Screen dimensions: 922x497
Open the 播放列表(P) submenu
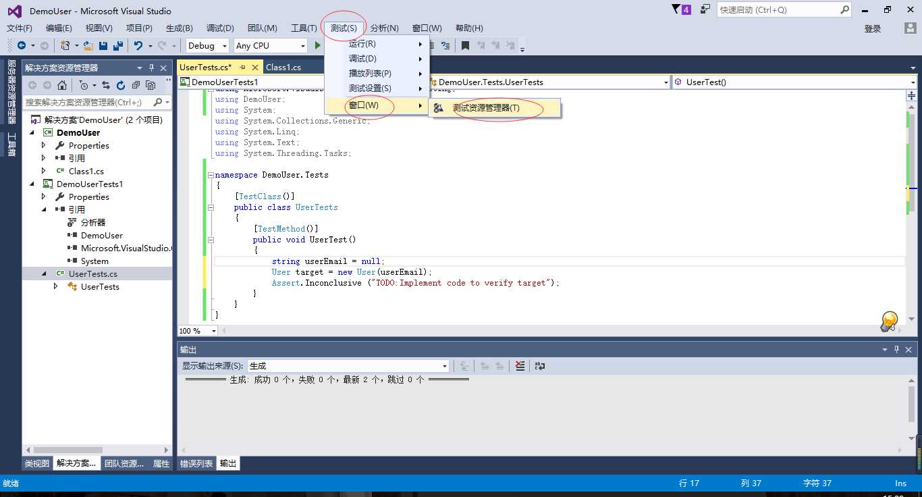(377, 74)
